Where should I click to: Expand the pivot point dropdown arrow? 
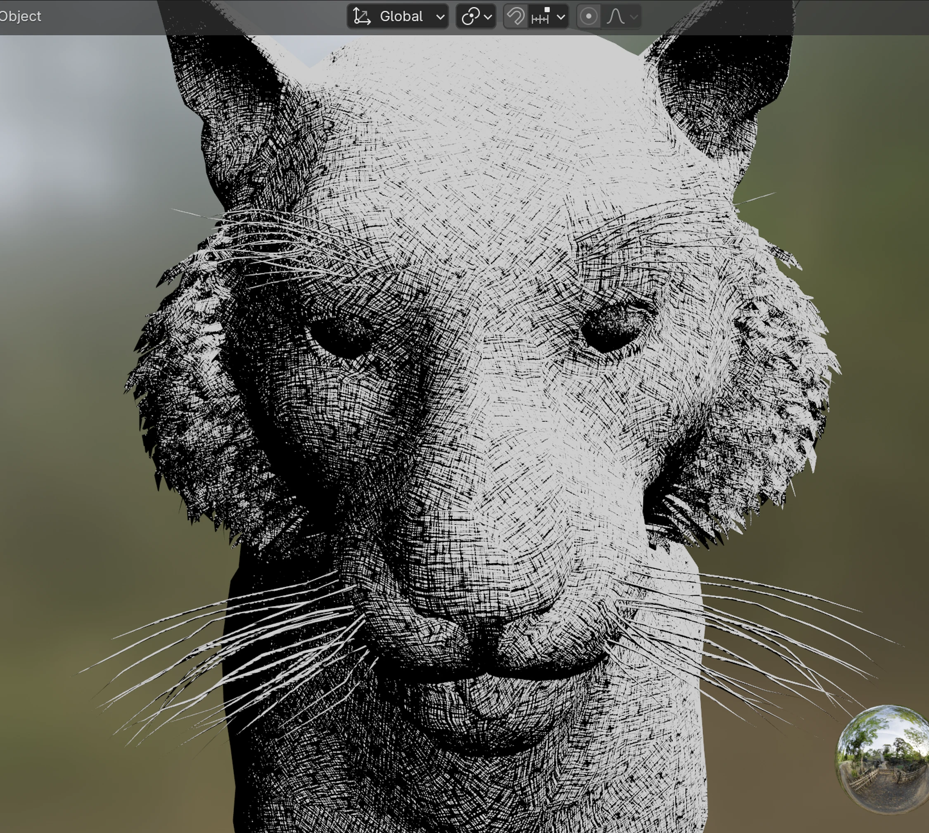488,17
